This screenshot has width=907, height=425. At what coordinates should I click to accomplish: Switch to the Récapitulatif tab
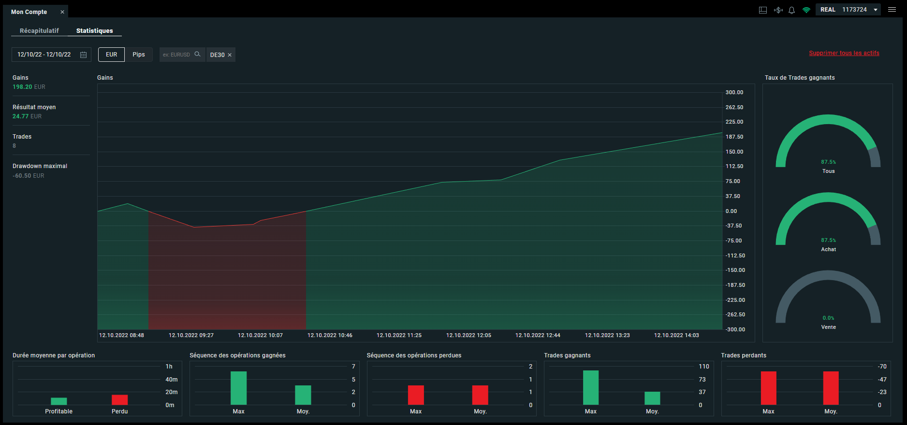tap(39, 30)
